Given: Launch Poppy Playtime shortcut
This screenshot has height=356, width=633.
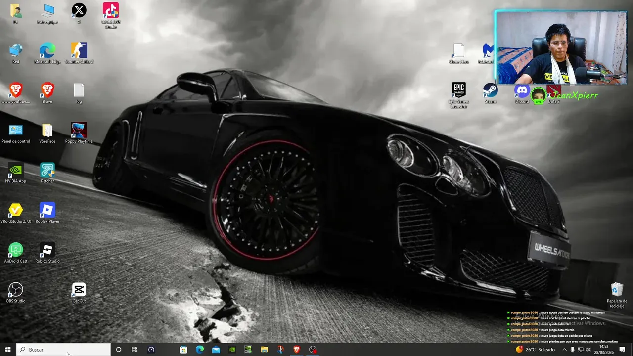Looking at the screenshot, I should 79,133.
